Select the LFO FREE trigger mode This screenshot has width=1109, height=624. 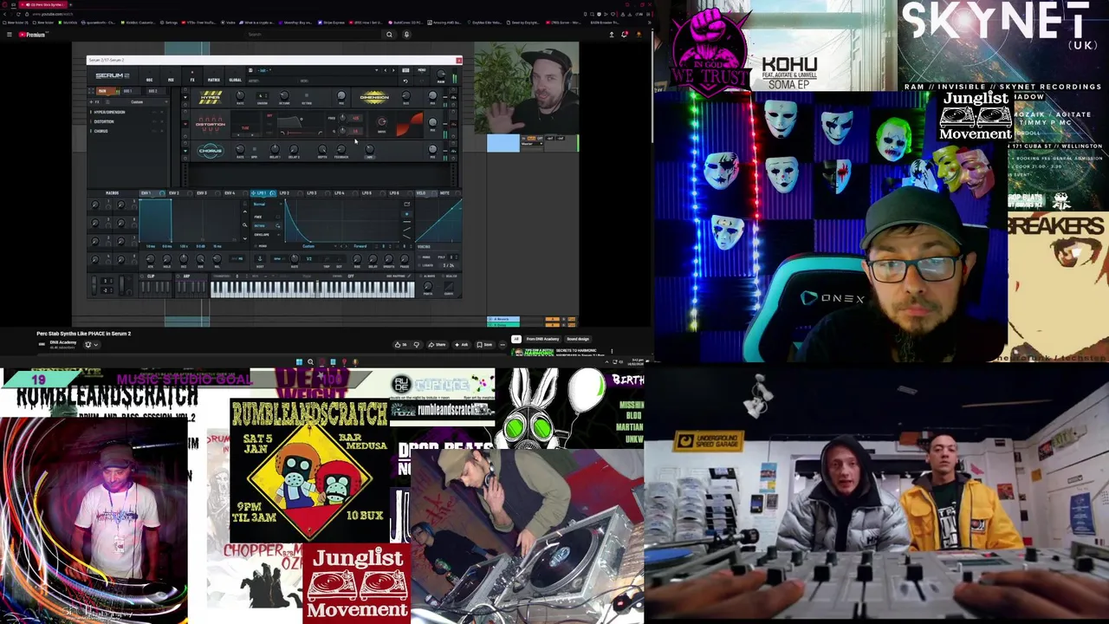point(268,217)
